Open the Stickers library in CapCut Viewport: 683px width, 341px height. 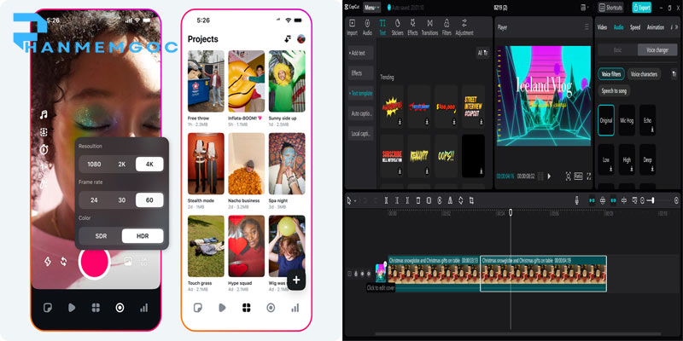click(x=397, y=27)
